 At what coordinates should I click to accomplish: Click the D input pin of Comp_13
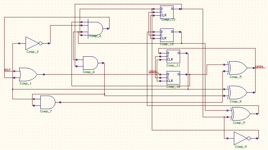coord(154,9)
